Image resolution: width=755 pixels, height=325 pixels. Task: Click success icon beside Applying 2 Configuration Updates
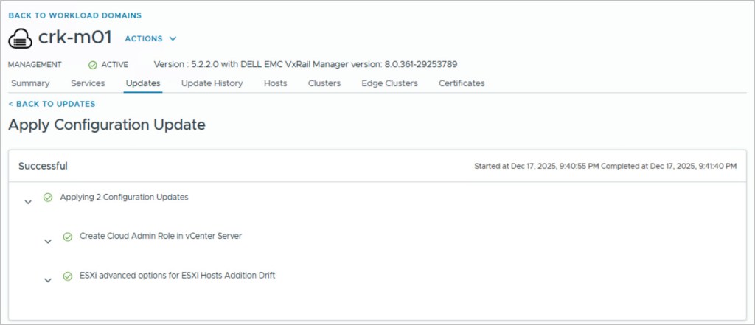click(x=48, y=198)
